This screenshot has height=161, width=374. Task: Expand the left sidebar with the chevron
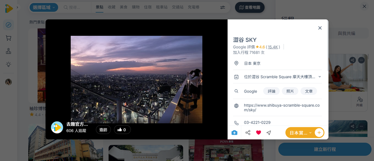click(x=17, y=7)
